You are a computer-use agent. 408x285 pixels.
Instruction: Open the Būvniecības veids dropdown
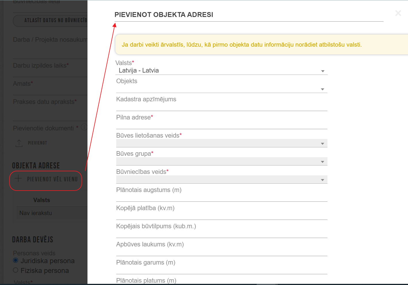click(x=222, y=179)
